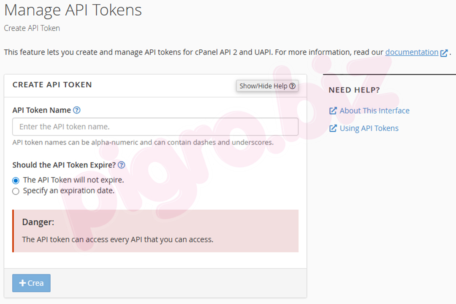
Task: Open the About This Interface link
Action: point(375,111)
